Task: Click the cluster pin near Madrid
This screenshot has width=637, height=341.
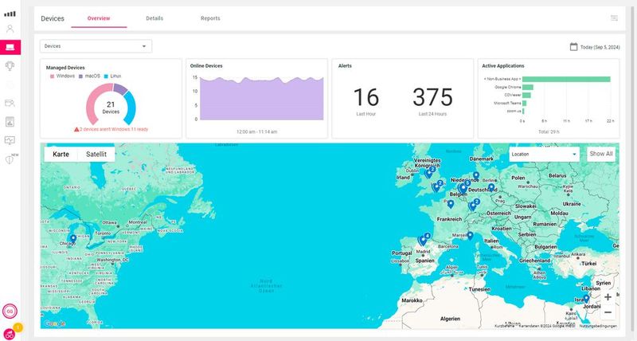Action: (x=424, y=240)
